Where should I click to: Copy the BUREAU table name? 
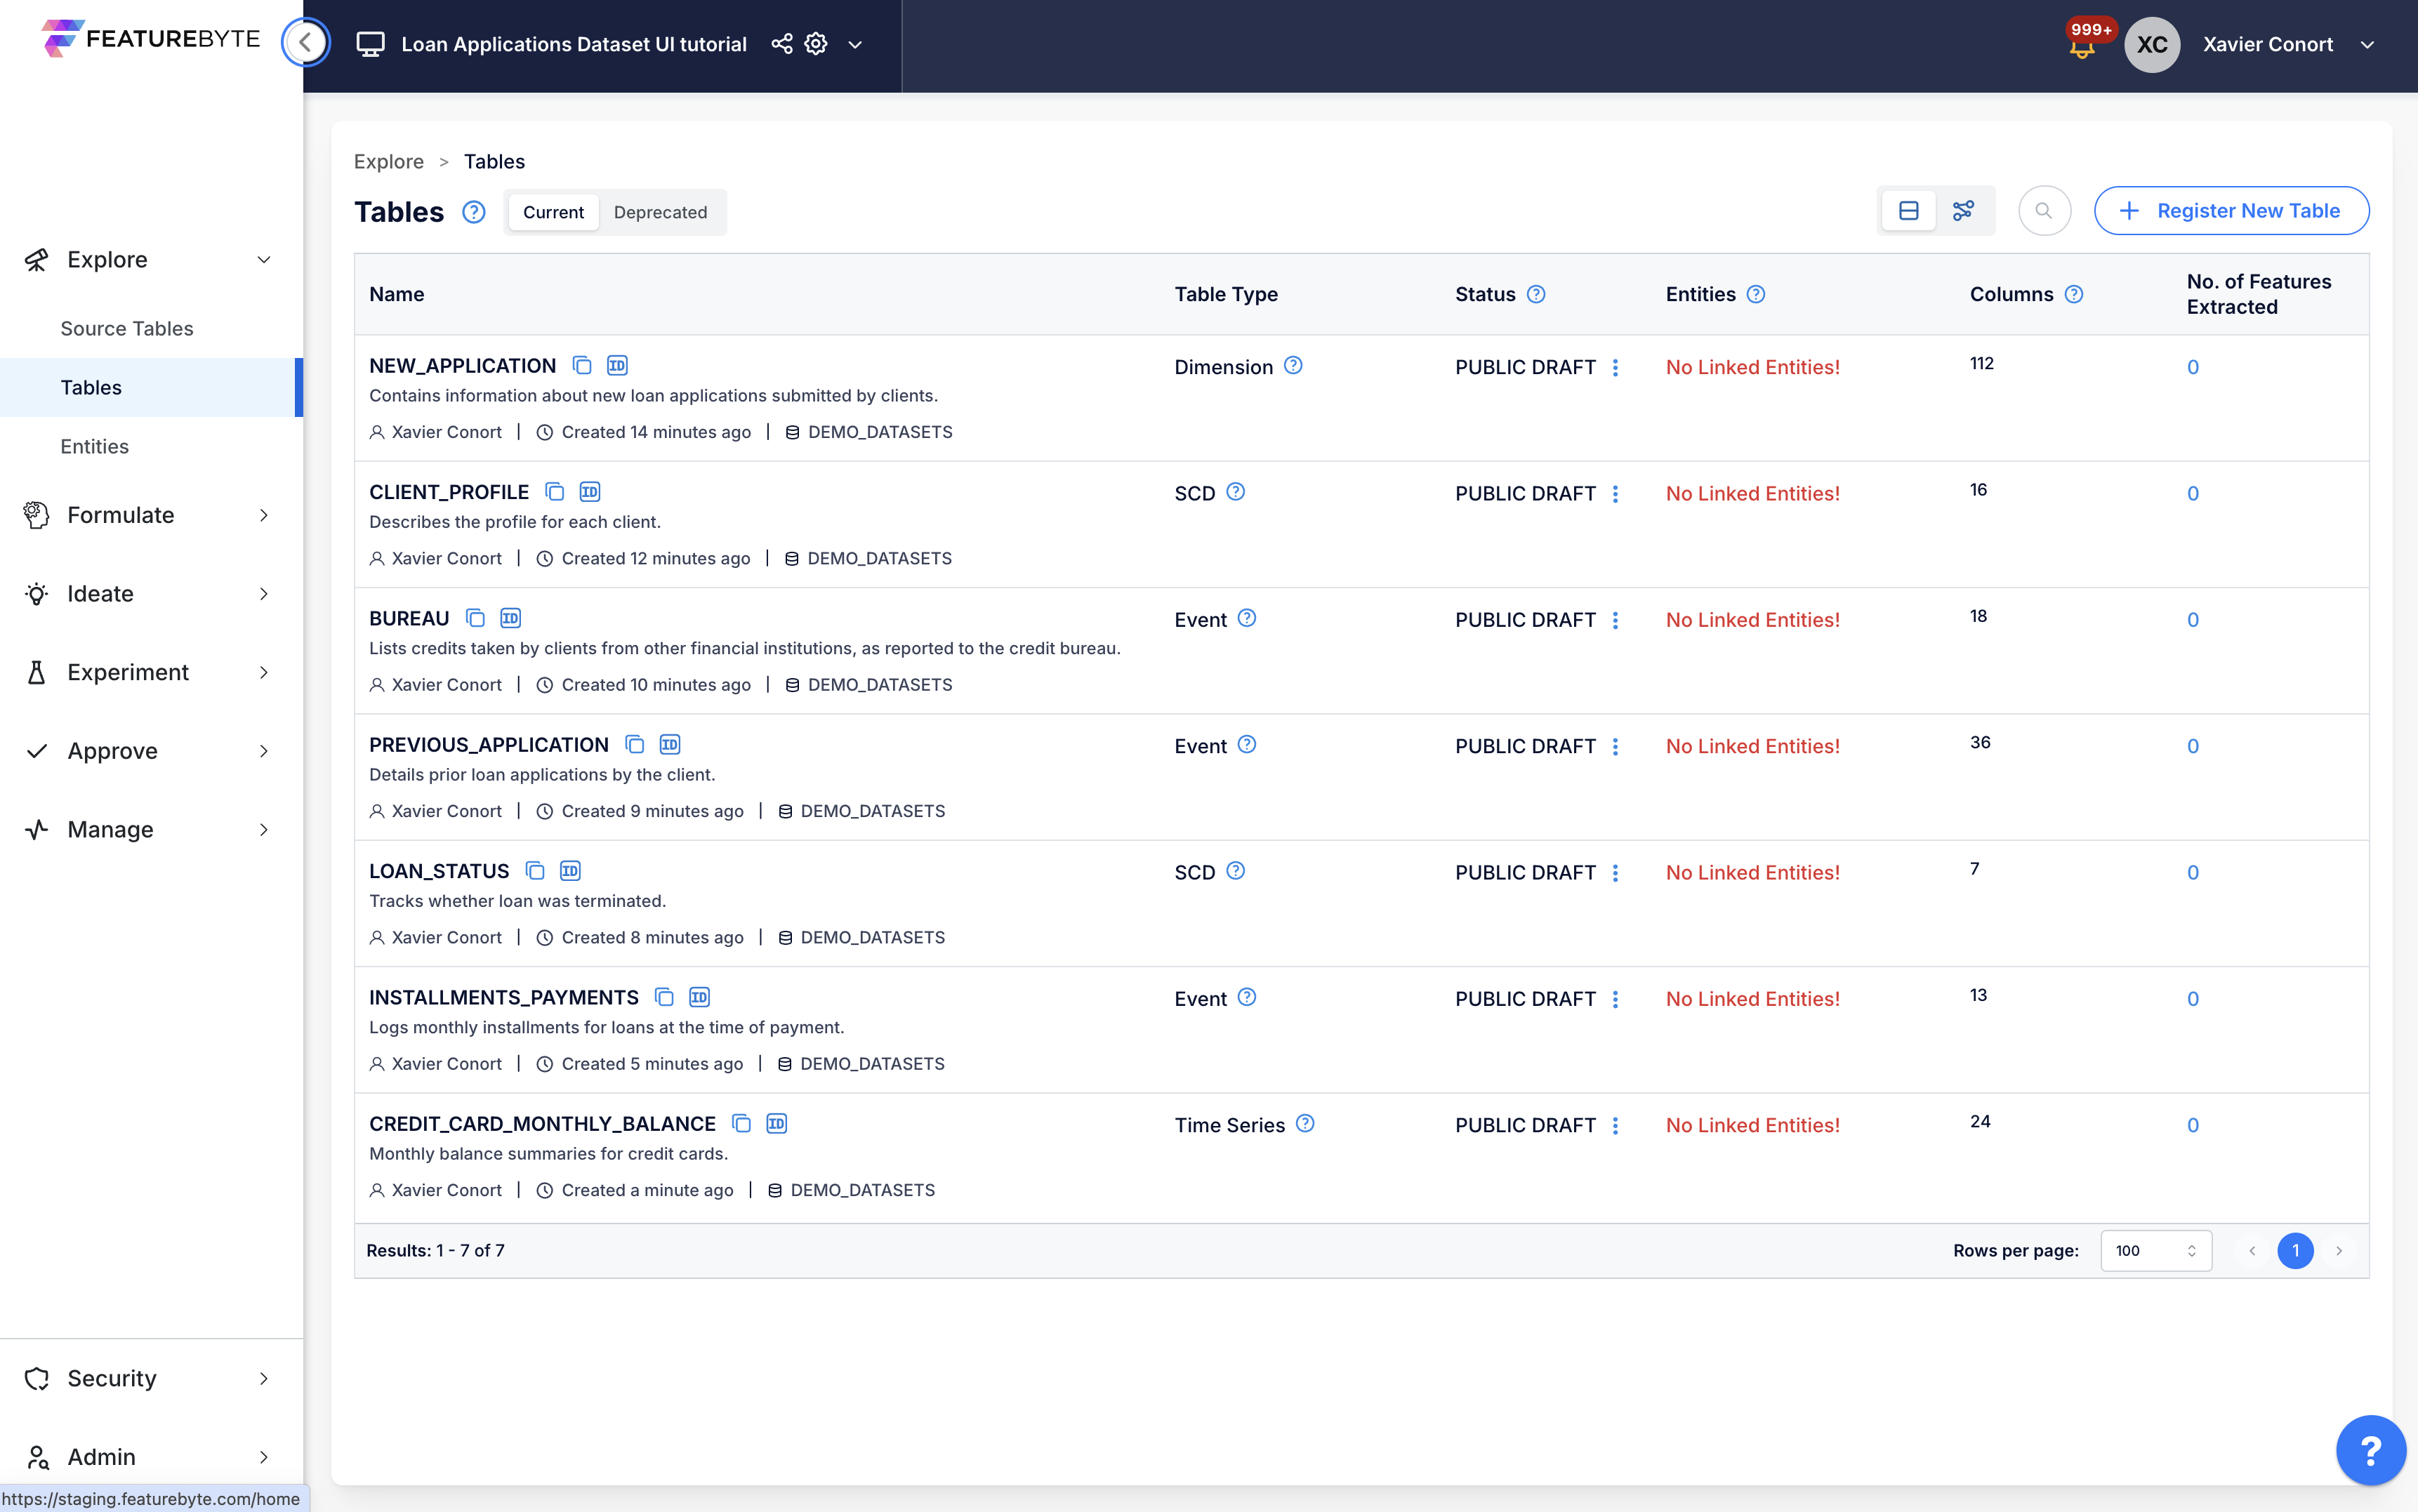[475, 618]
